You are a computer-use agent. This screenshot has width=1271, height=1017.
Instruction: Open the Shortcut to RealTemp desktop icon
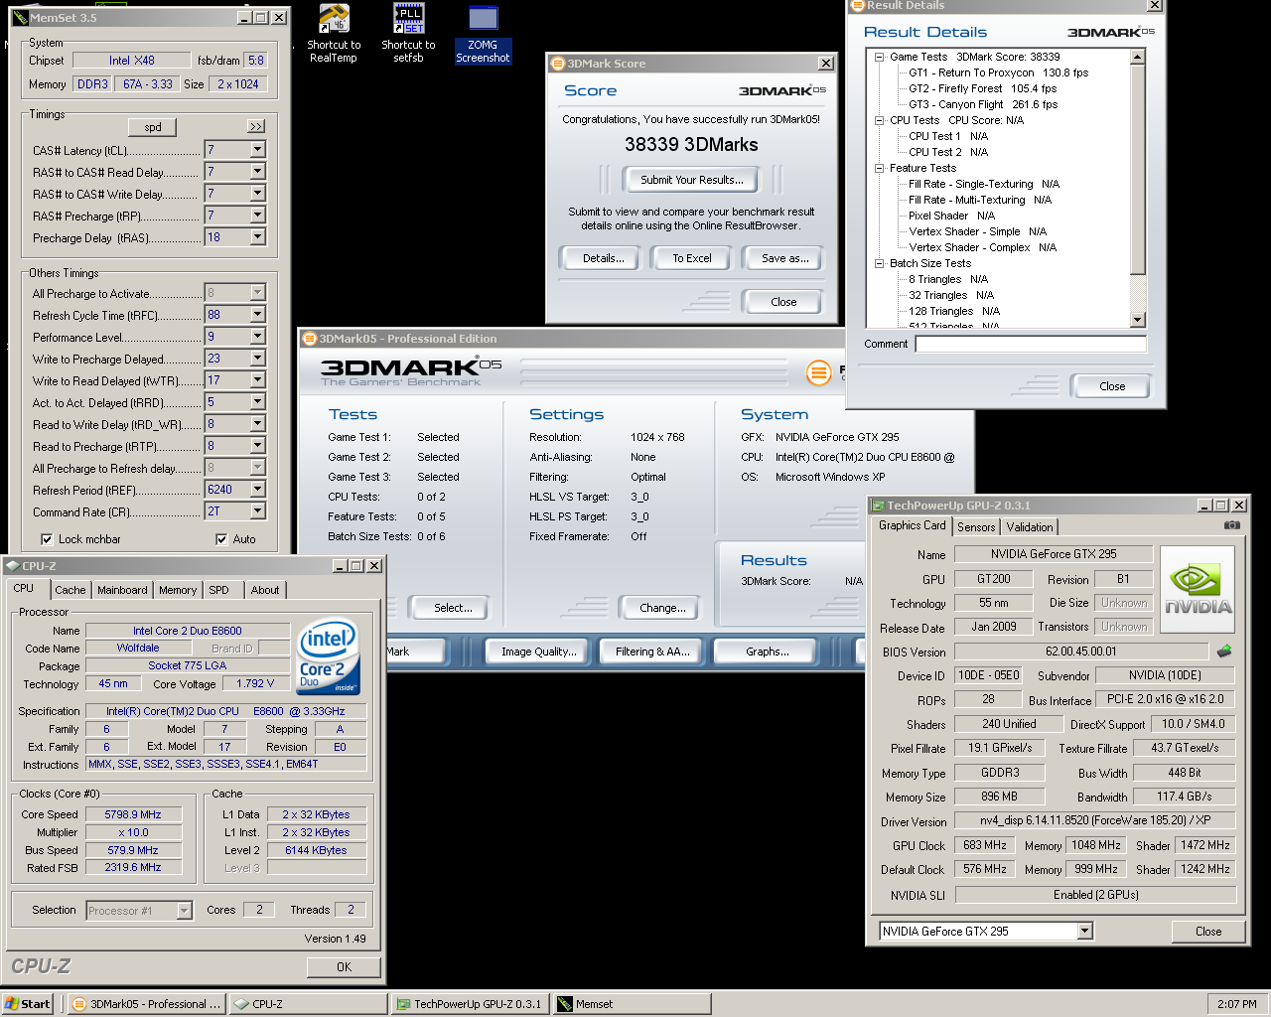point(334,34)
